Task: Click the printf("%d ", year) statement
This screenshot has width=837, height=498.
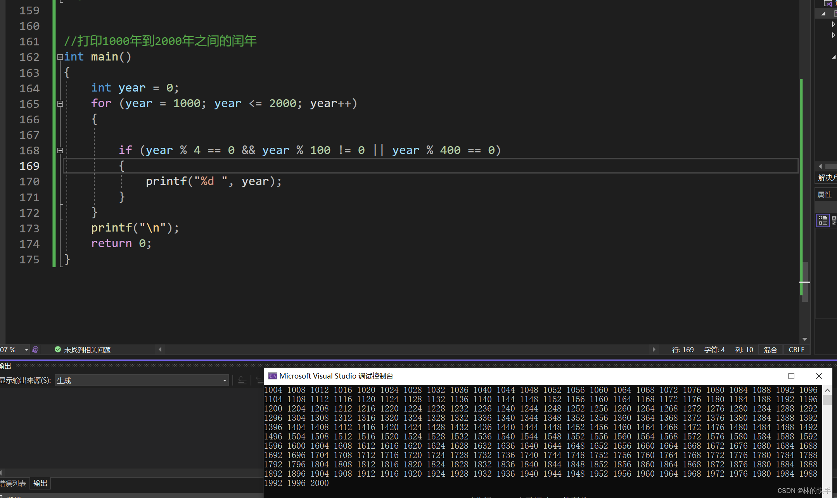Action: pyautogui.click(x=214, y=182)
